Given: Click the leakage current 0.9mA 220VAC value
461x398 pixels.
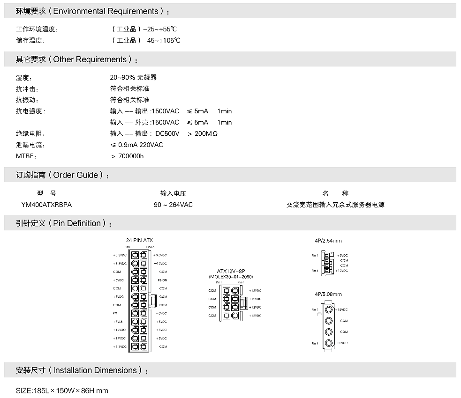Looking at the screenshot, I should [136, 145].
